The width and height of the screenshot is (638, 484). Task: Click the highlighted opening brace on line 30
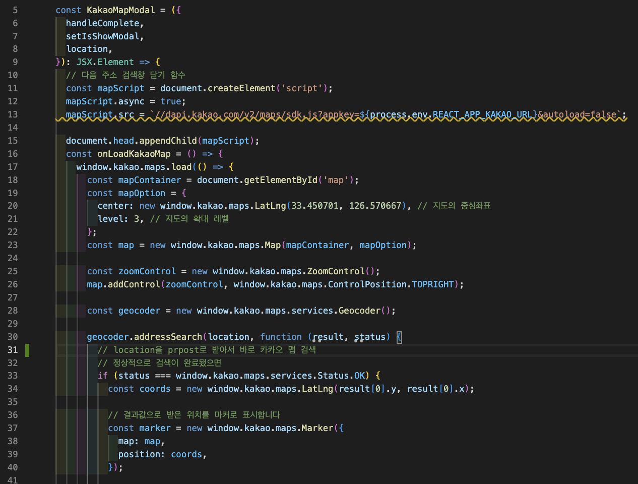(399, 337)
